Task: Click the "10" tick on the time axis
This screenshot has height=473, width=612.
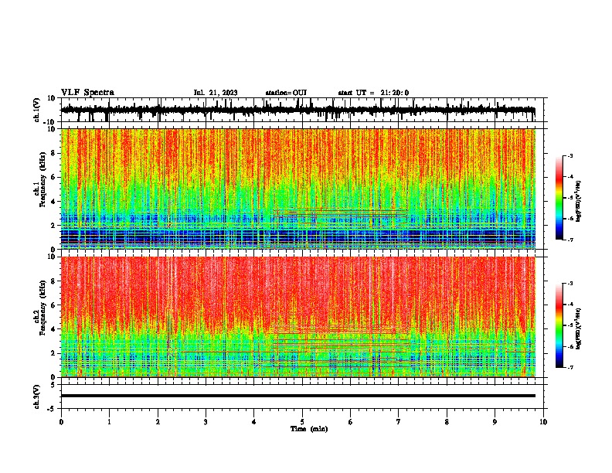Action: point(543,422)
